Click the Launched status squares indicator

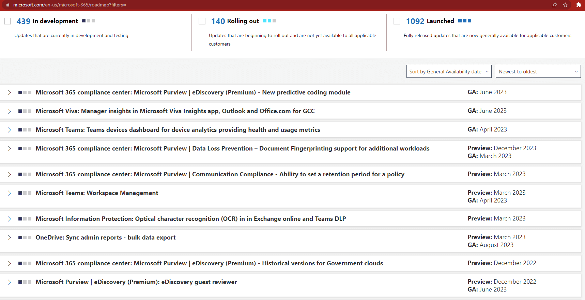pyautogui.click(x=465, y=21)
